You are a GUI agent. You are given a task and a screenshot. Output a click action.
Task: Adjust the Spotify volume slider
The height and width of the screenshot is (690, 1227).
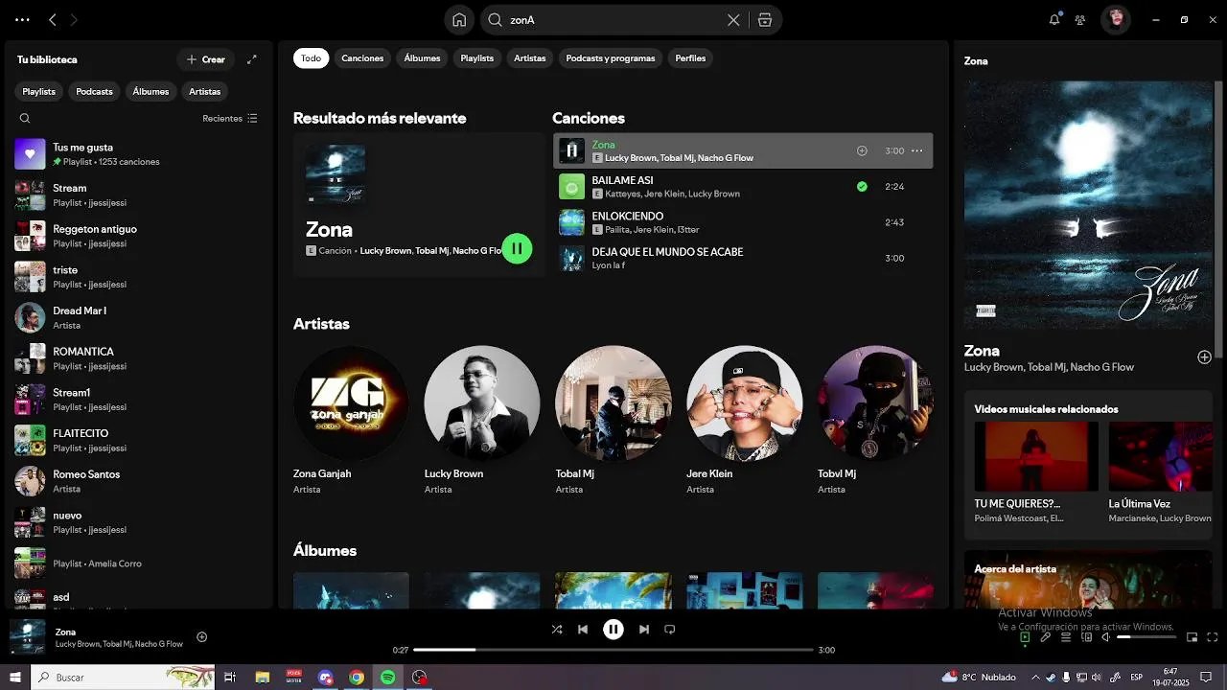point(1146,637)
